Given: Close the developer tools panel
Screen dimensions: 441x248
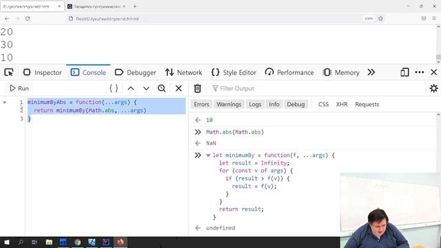Looking at the screenshot, I should pos(433,72).
